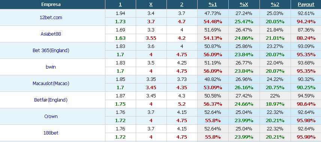
Task: Sort by the %2 column header
Action: (275, 4)
